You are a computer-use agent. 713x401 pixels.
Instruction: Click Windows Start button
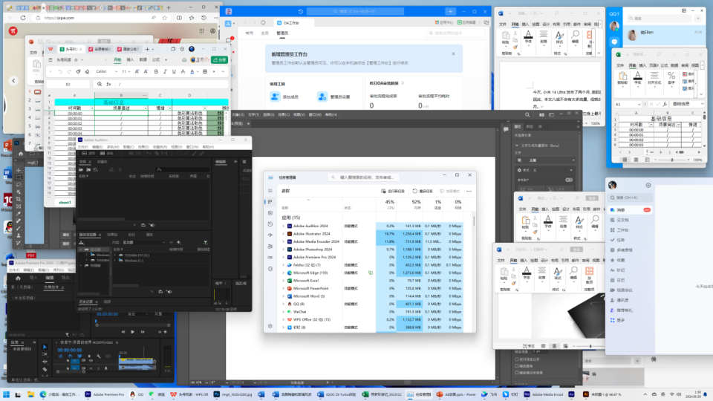[x=7, y=394]
